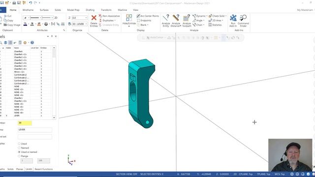
Task: Select the Named display radio button
Action: pos(19,148)
